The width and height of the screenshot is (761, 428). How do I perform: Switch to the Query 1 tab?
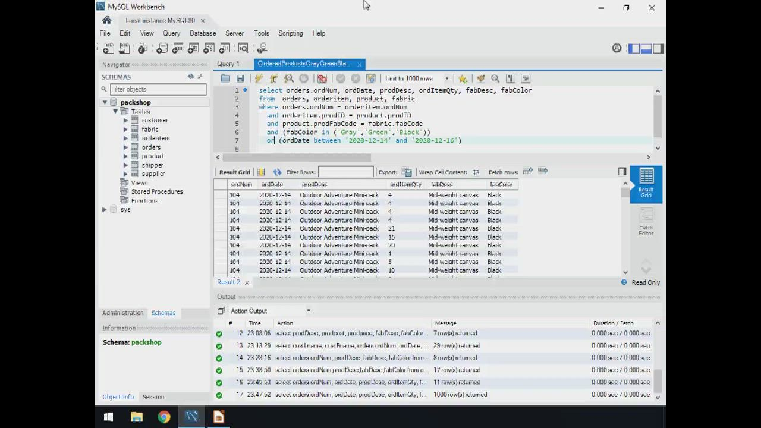point(228,64)
